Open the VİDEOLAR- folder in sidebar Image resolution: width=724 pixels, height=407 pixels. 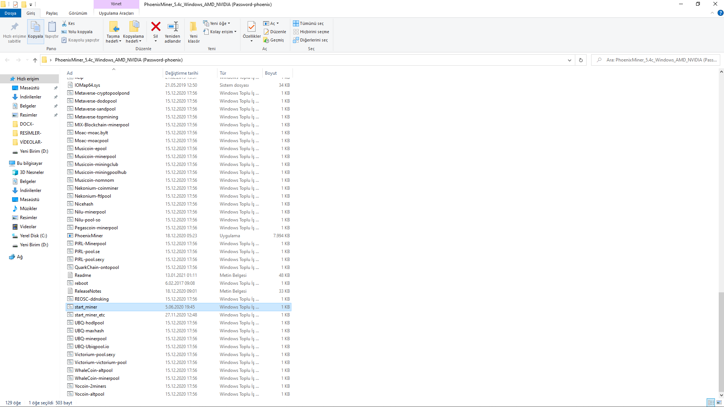coord(31,142)
